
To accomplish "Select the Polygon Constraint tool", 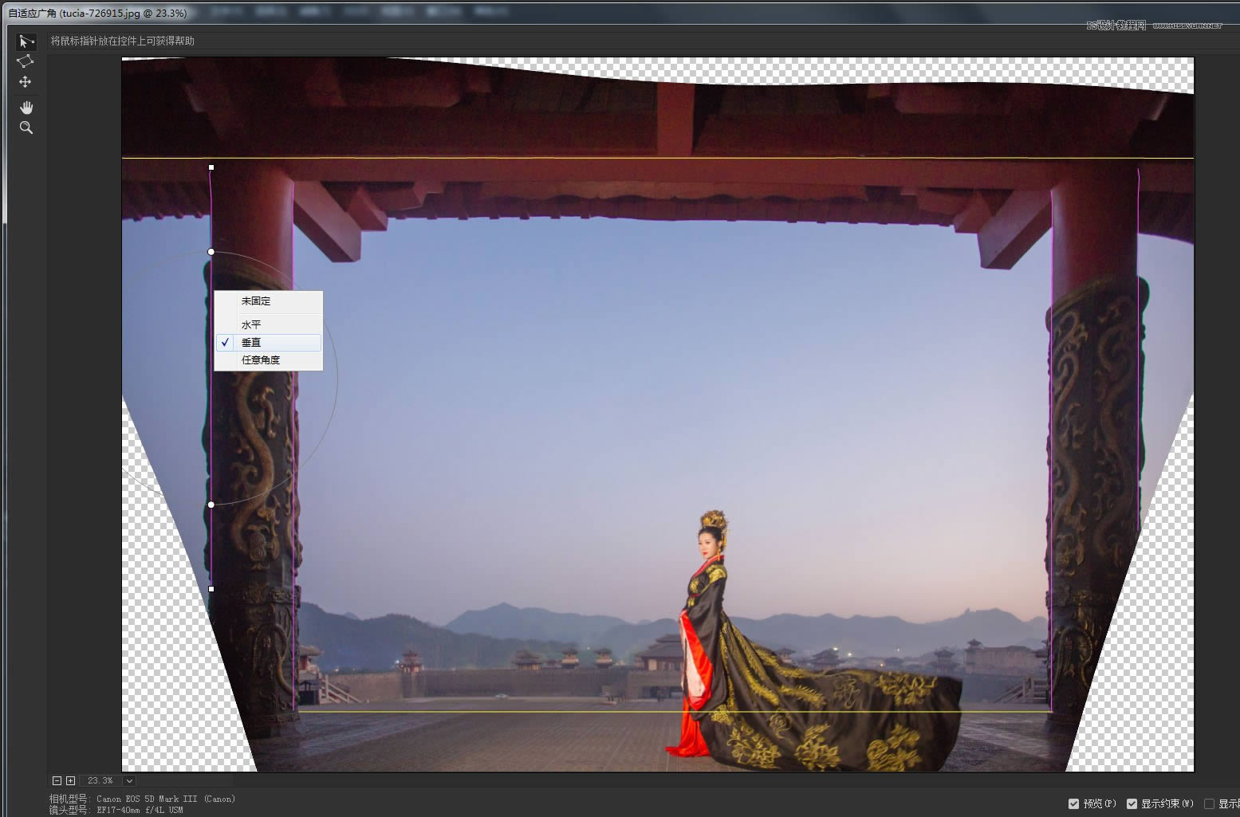I will click(x=26, y=61).
